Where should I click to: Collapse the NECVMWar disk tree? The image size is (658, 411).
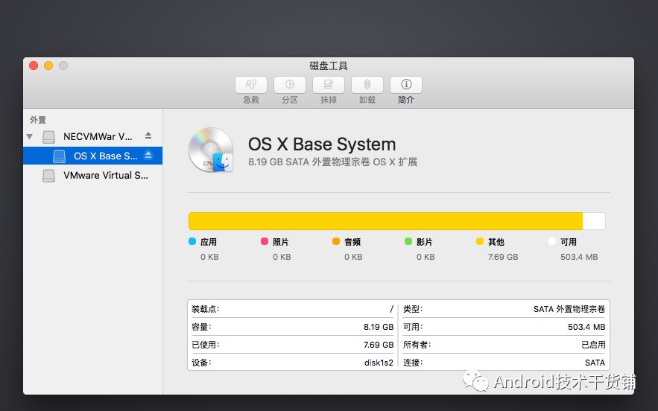29,137
